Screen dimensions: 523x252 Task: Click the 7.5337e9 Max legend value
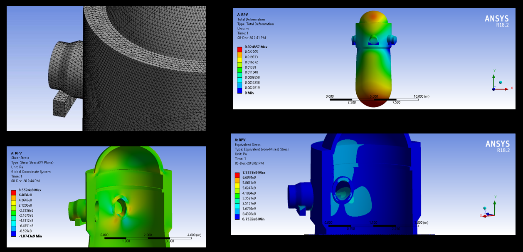[x=254, y=173]
